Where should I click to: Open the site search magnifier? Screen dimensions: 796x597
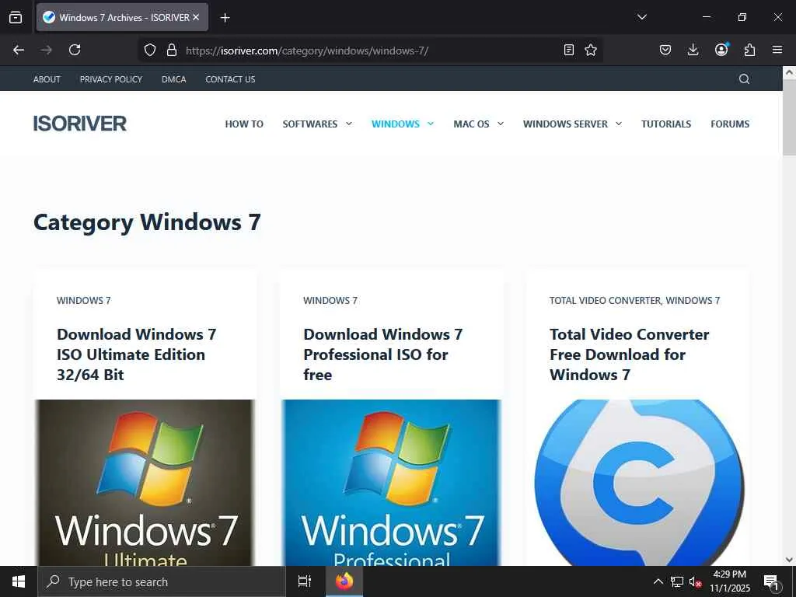[x=744, y=79]
